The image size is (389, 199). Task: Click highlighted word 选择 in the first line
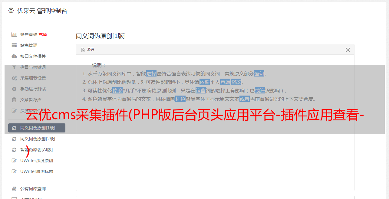pyautogui.click(x=151, y=73)
